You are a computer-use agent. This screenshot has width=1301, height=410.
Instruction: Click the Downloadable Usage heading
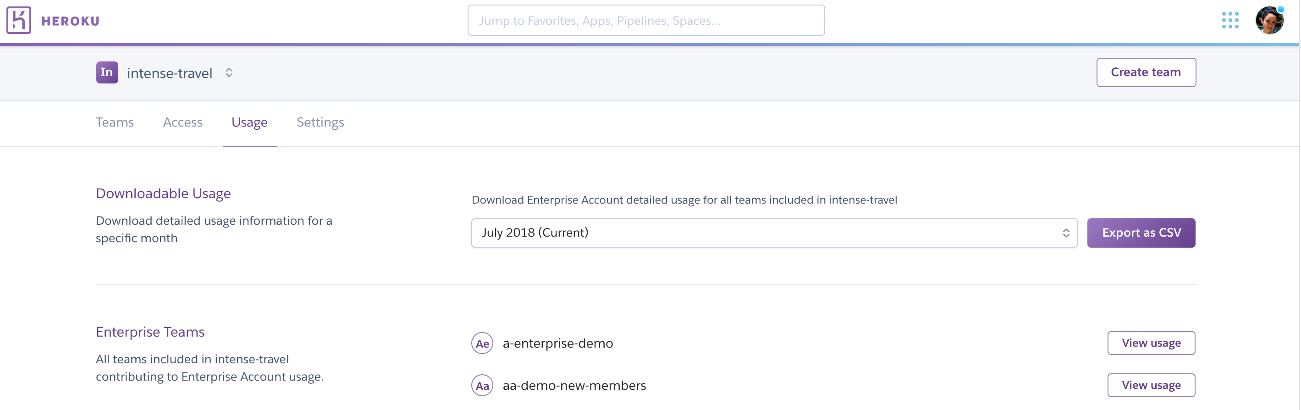[x=163, y=194]
